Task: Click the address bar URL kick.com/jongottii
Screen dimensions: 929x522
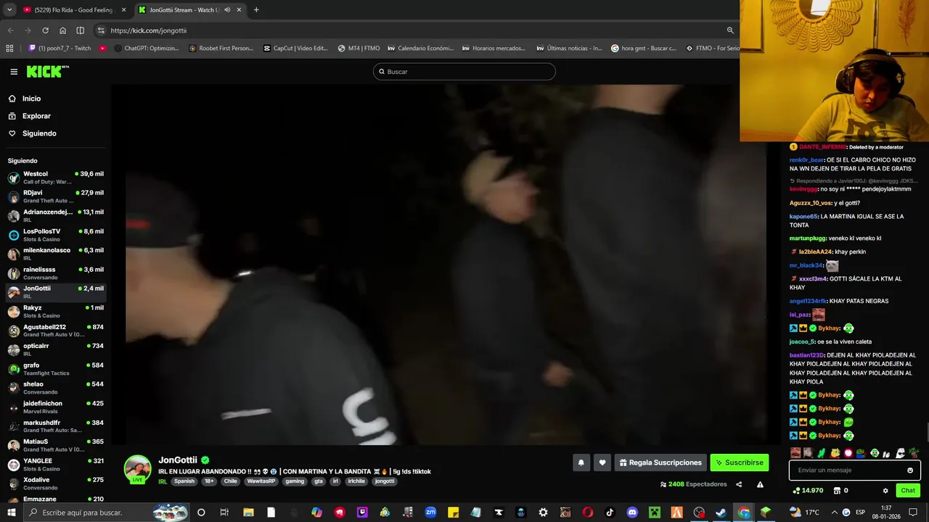Action: [149, 30]
